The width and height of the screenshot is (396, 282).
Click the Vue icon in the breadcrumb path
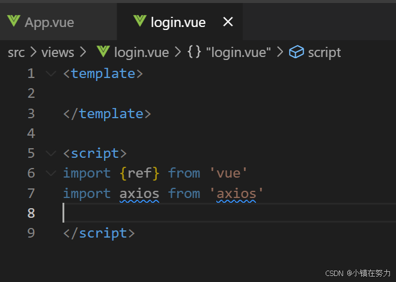tap(103, 52)
